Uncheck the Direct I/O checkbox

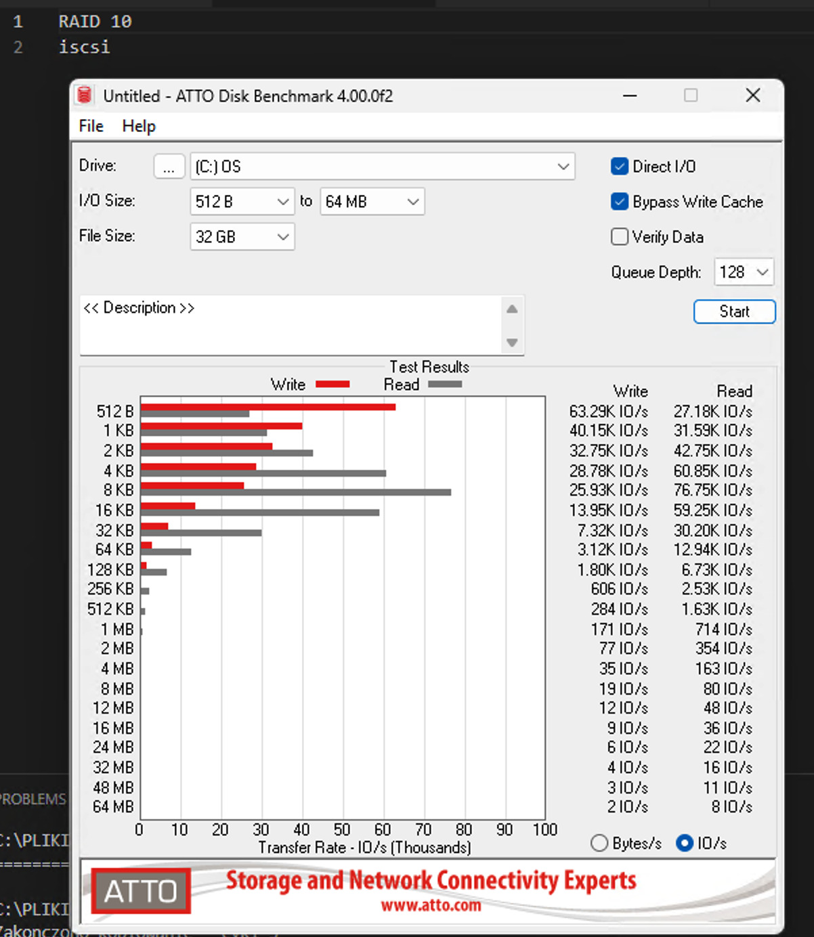coord(620,167)
